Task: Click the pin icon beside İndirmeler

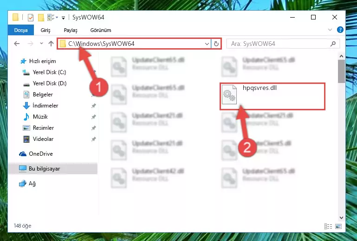Action: pyautogui.click(x=93, y=106)
